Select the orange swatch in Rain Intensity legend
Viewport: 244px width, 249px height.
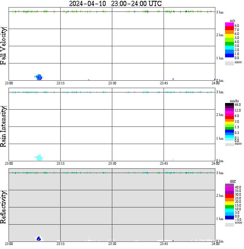(229, 120)
